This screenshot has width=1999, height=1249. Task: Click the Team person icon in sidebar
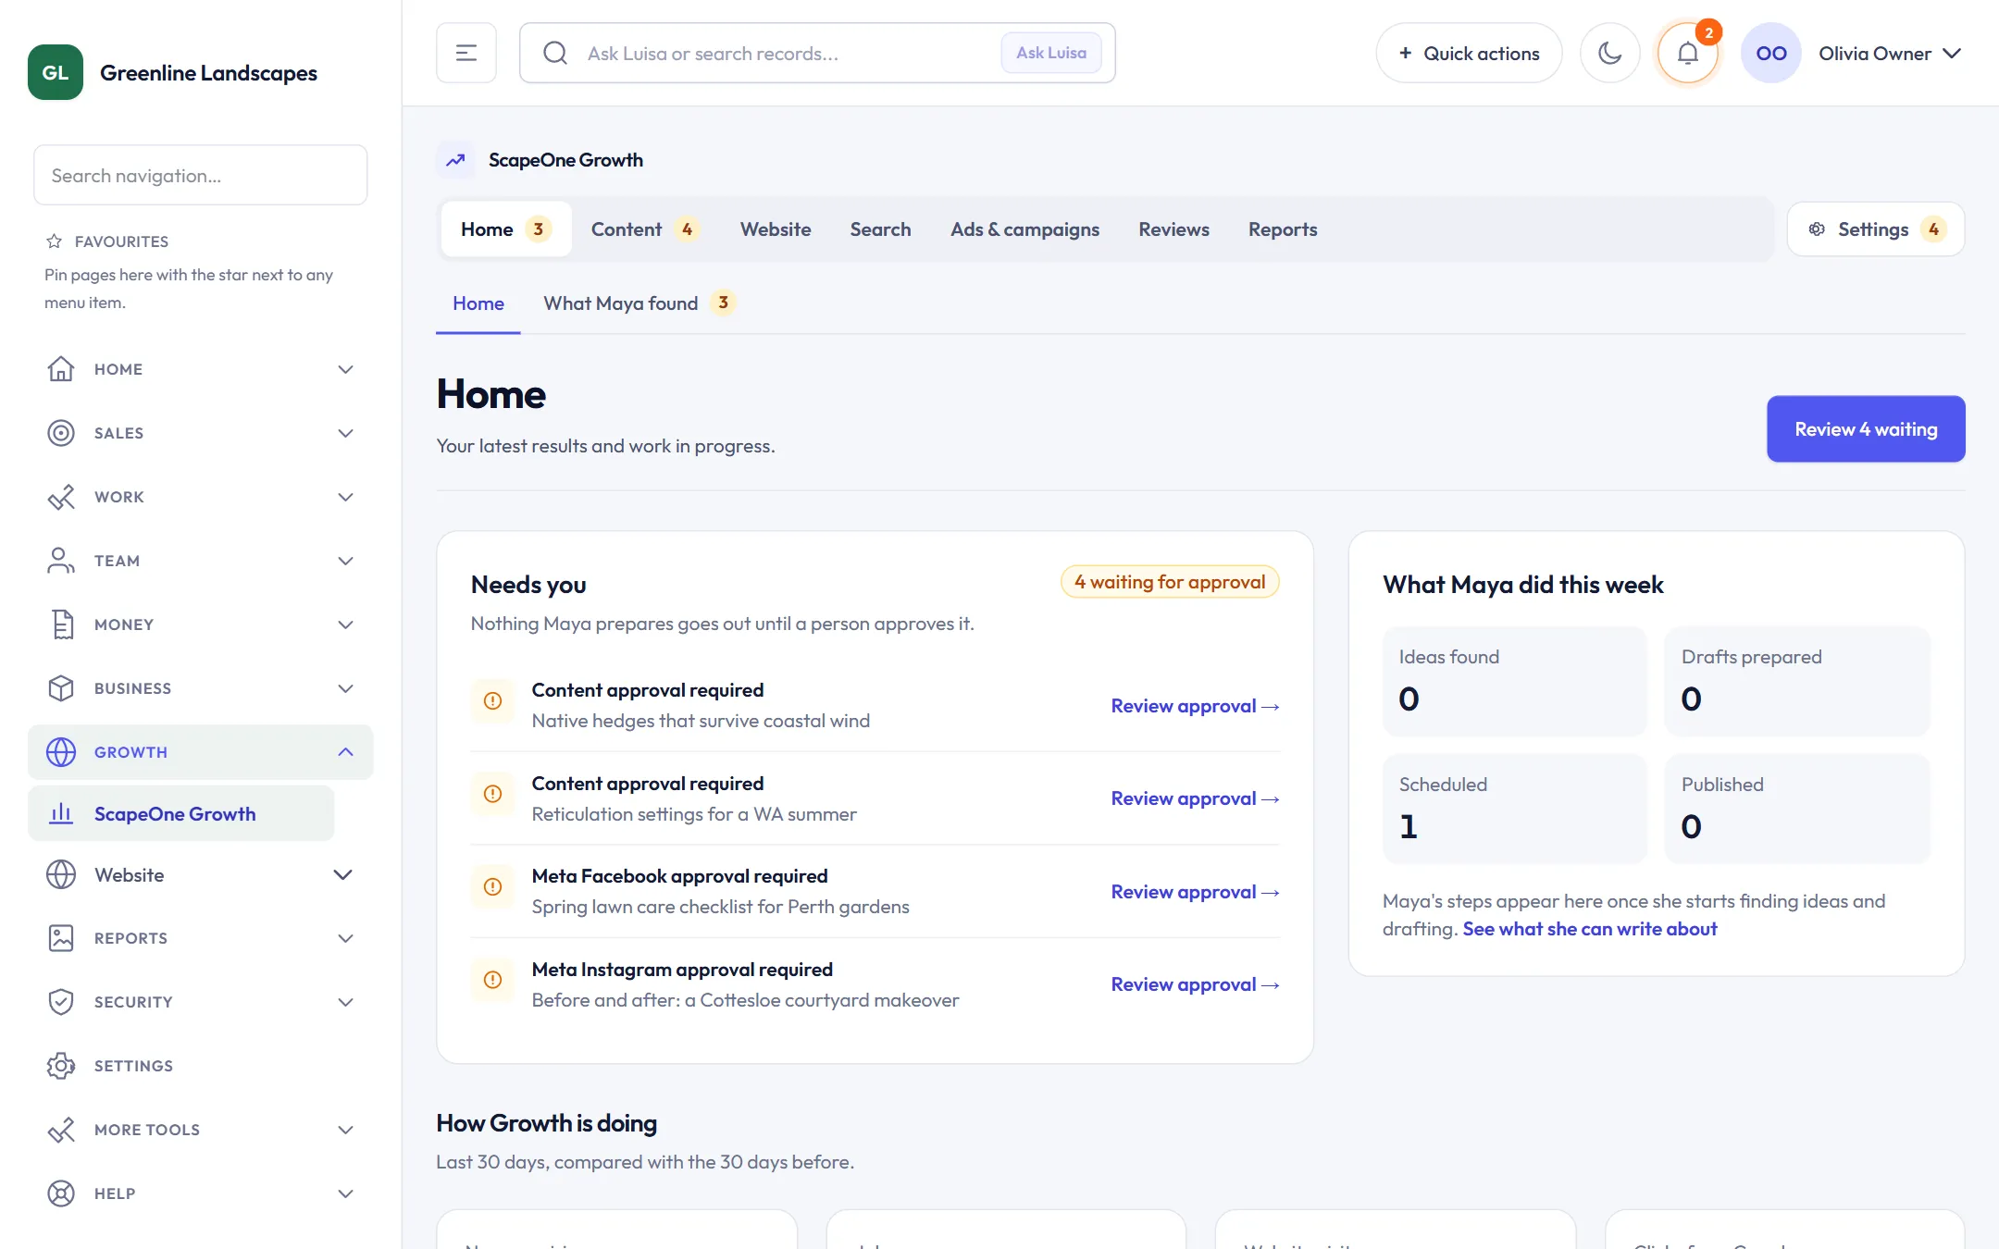(61, 561)
